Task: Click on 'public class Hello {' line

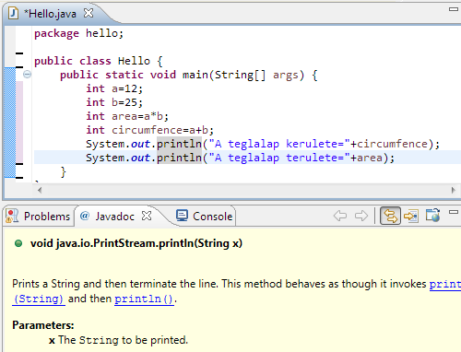Action: 99,61
